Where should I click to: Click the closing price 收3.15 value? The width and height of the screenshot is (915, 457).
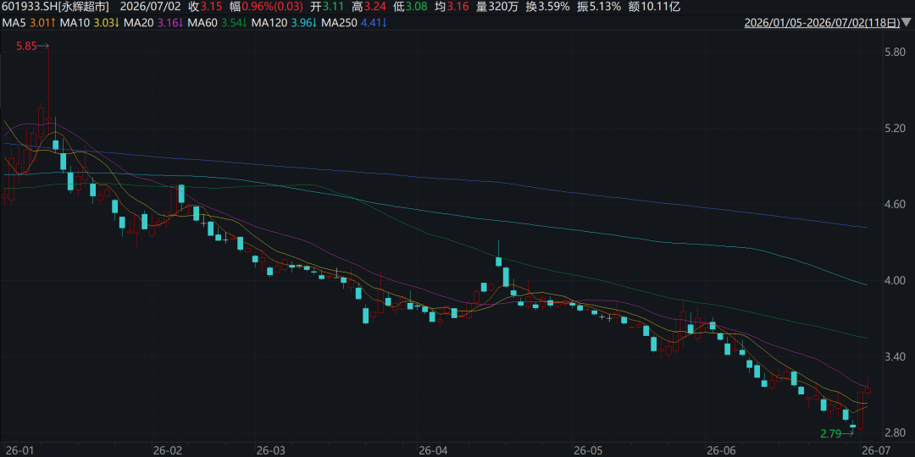pos(205,7)
